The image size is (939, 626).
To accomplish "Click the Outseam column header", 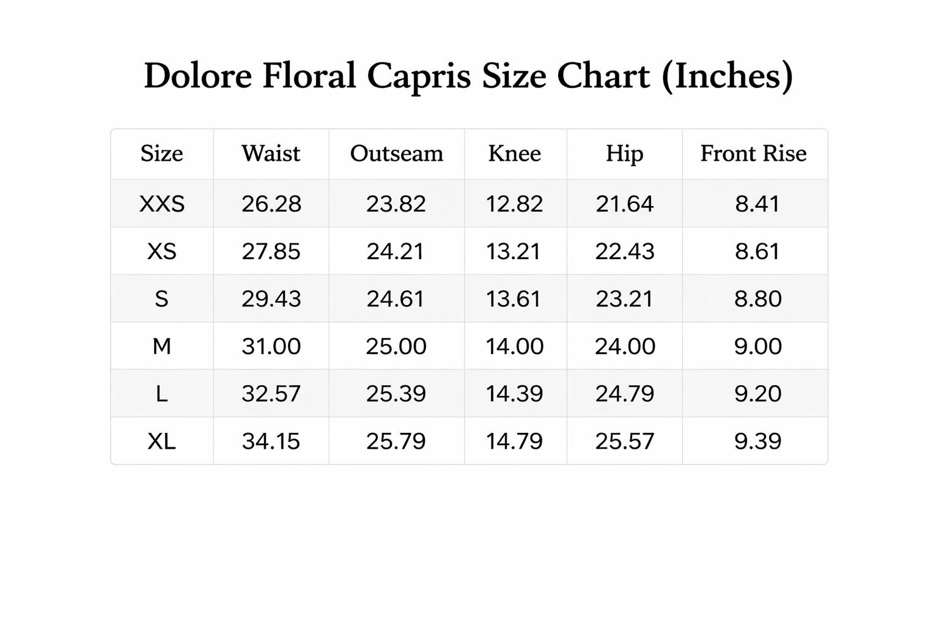I will [x=396, y=153].
